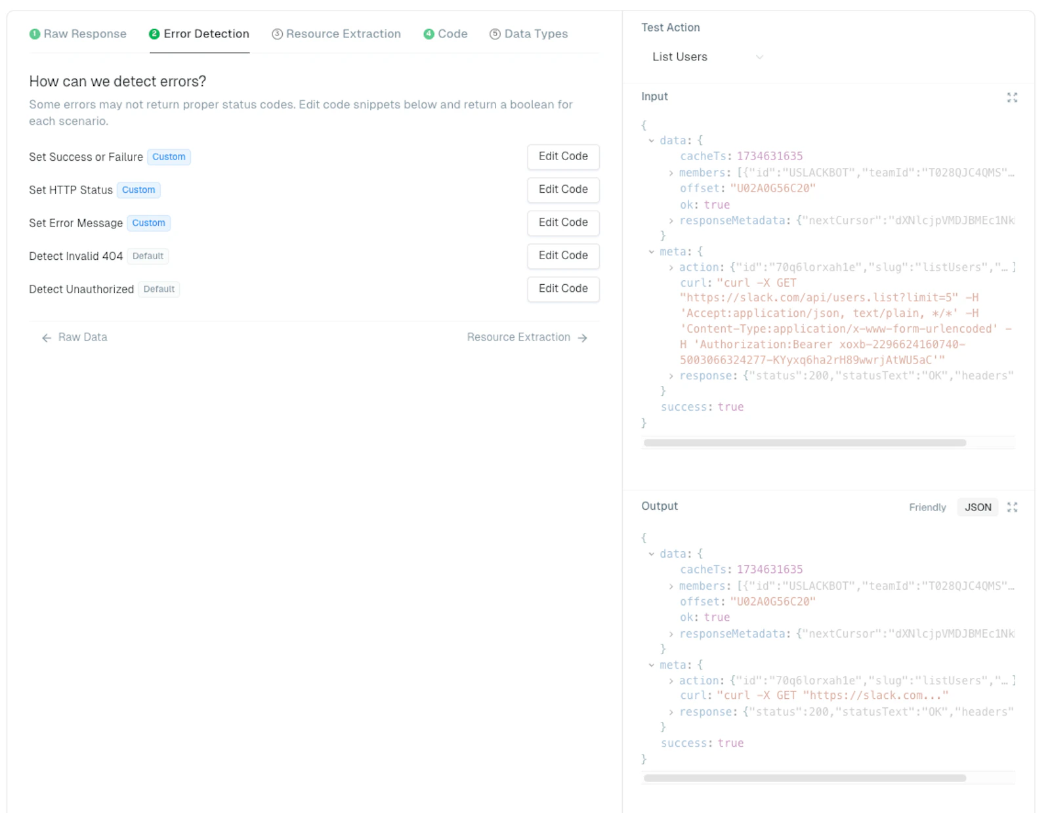Viewport: 1050px width, 813px height.
Task: Edit code for Set Success or Failure
Action: 563,157
